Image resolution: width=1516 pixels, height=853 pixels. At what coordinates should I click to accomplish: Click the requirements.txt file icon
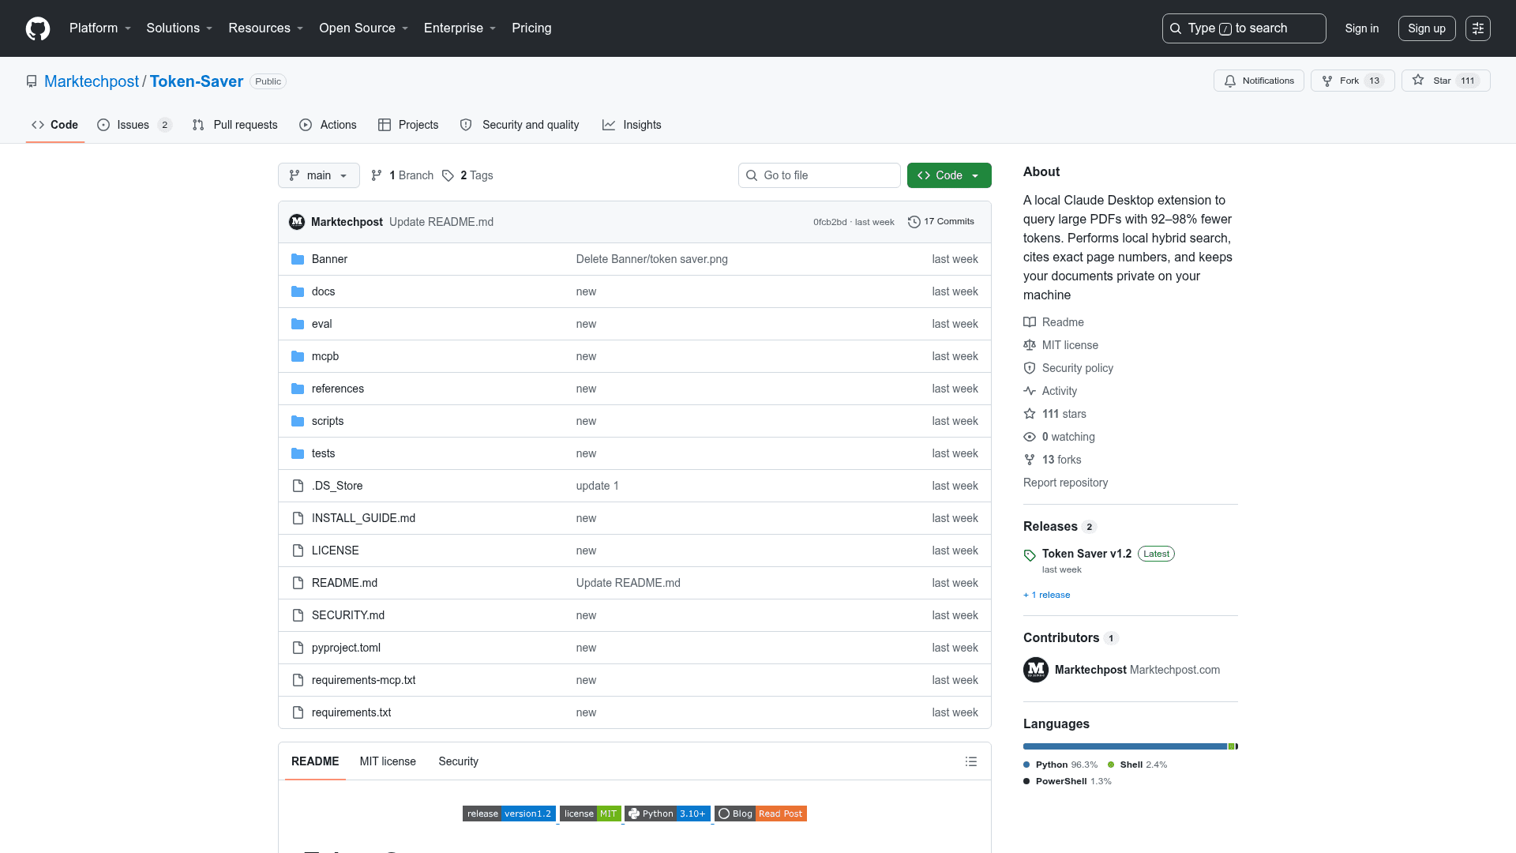(x=298, y=712)
